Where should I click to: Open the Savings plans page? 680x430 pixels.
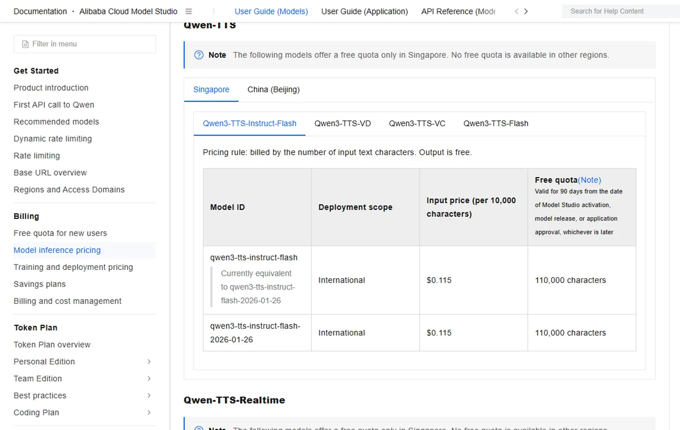[x=40, y=284]
